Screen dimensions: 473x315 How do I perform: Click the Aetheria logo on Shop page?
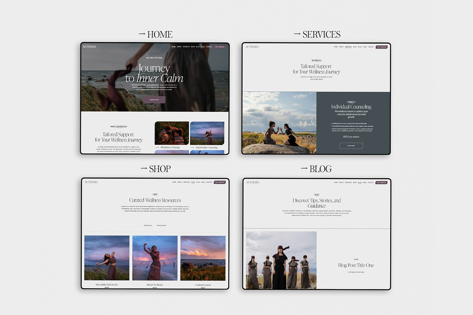pos(91,182)
